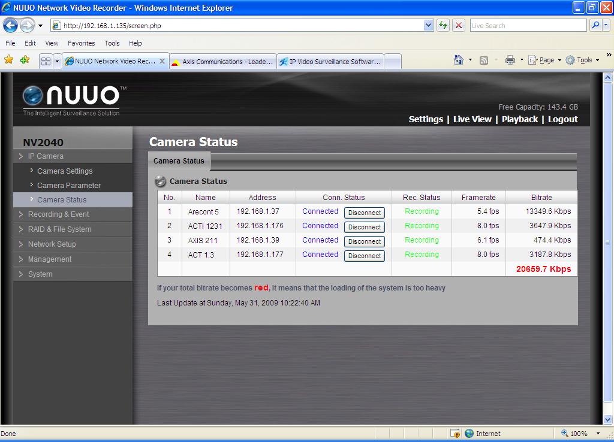614x442 pixels.
Task: Open the File menu
Action: [10, 43]
